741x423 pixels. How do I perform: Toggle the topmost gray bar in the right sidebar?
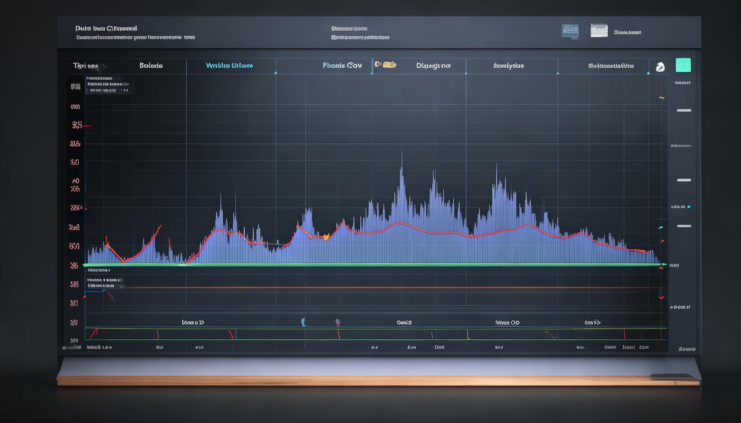point(684,110)
